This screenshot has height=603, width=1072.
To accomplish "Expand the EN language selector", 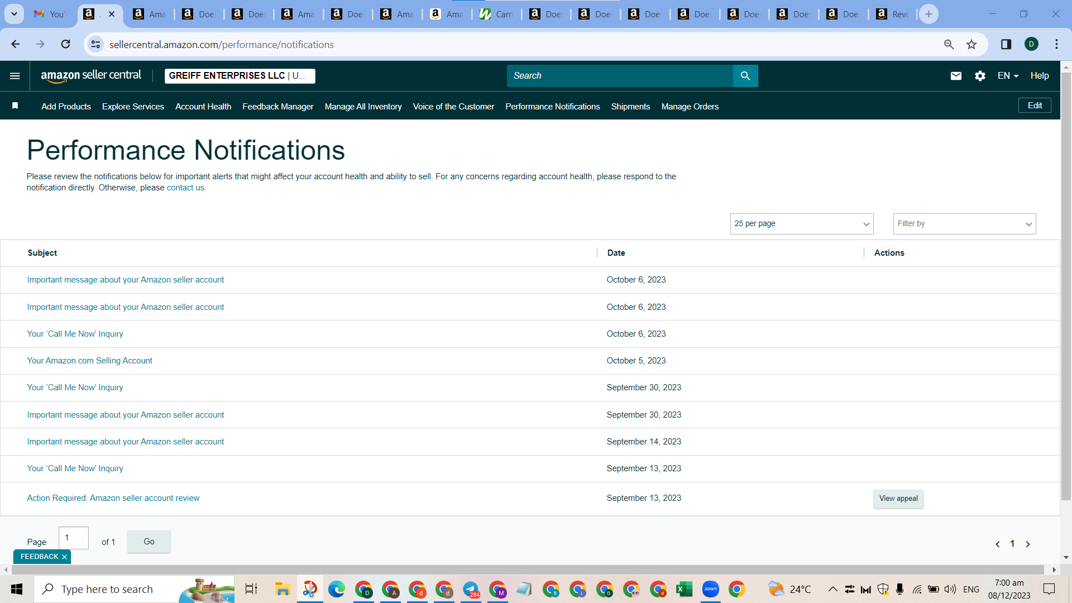I will [1008, 76].
